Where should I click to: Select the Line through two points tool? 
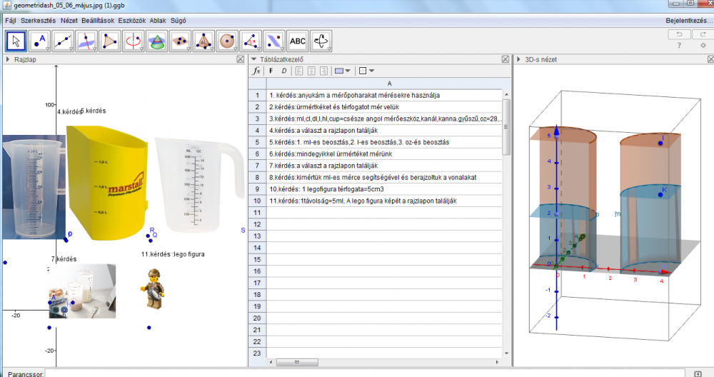64,41
